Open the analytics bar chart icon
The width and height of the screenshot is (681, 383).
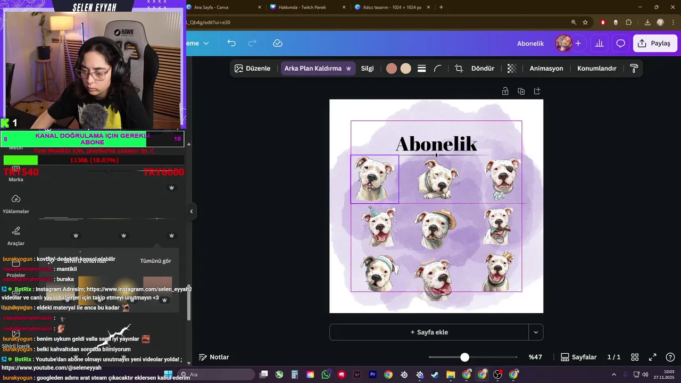click(x=599, y=43)
